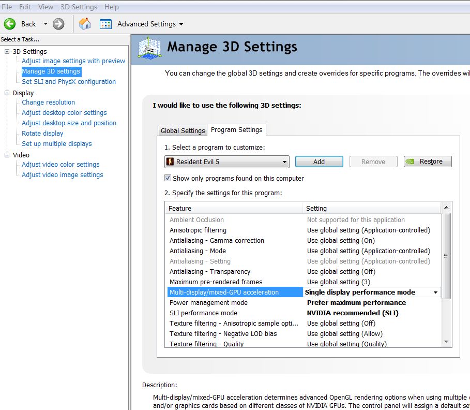
Task: Click the grey Forward arrow icon
Action: (x=58, y=24)
